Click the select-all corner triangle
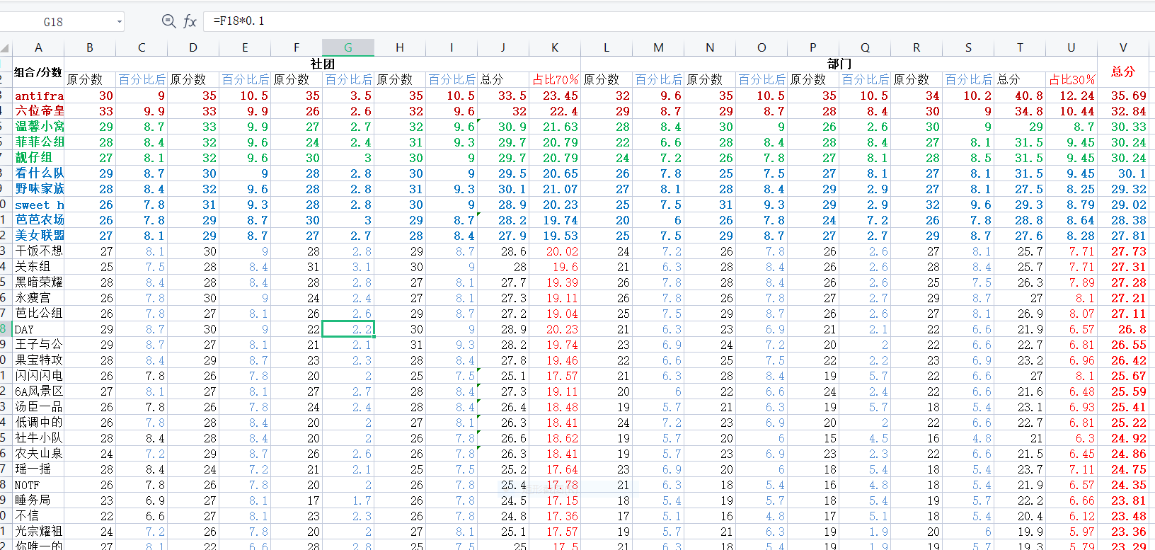 6,48
